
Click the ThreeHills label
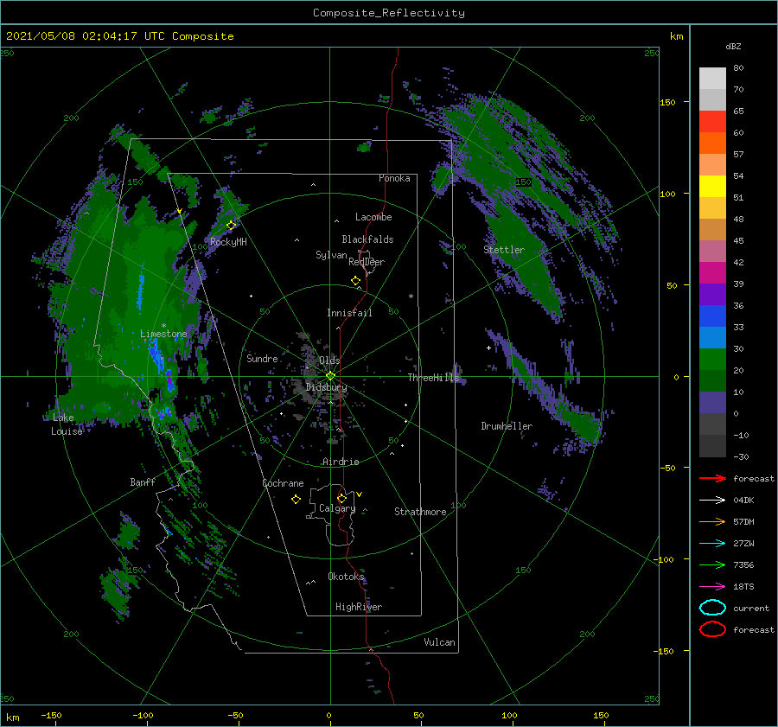point(434,378)
